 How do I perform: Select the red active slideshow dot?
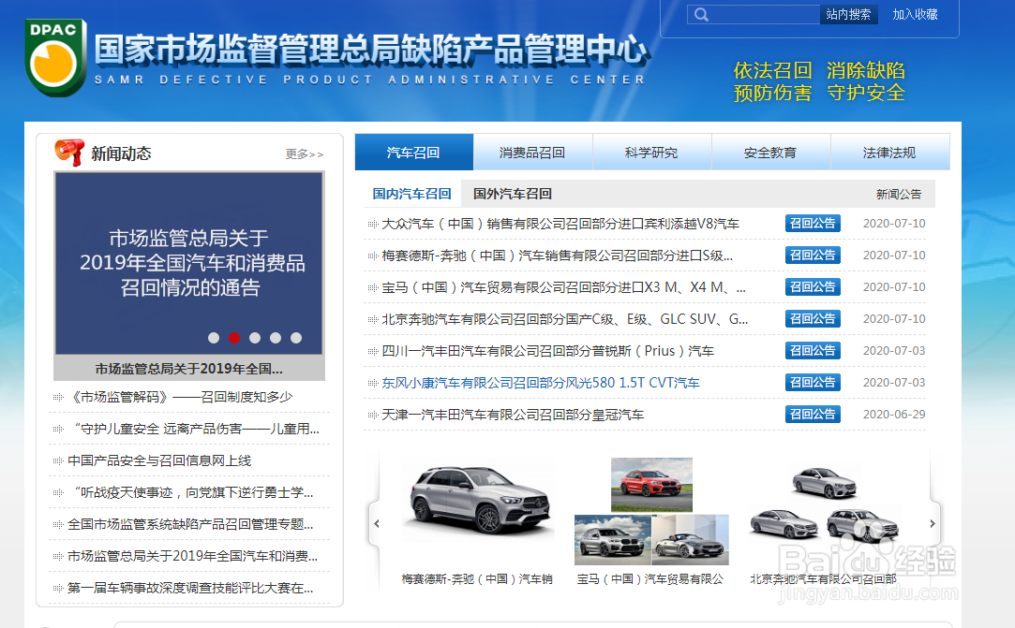tap(234, 338)
